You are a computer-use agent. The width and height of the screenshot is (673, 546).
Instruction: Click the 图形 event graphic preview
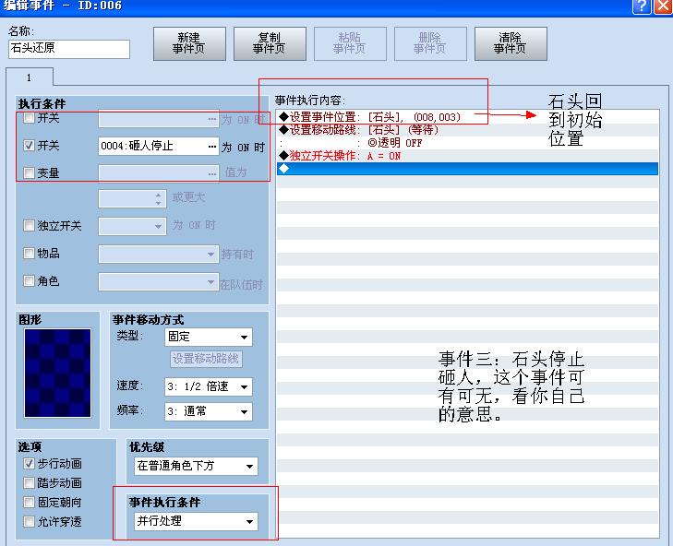pos(57,373)
